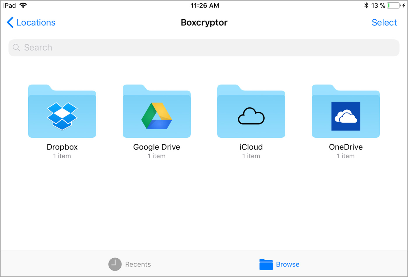The image size is (408, 277).
Task: Switch to the Browse tab
Action: click(279, 264)
